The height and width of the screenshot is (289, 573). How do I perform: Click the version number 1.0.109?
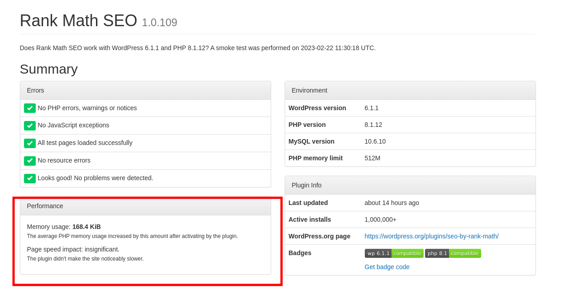tap(159, 23)
